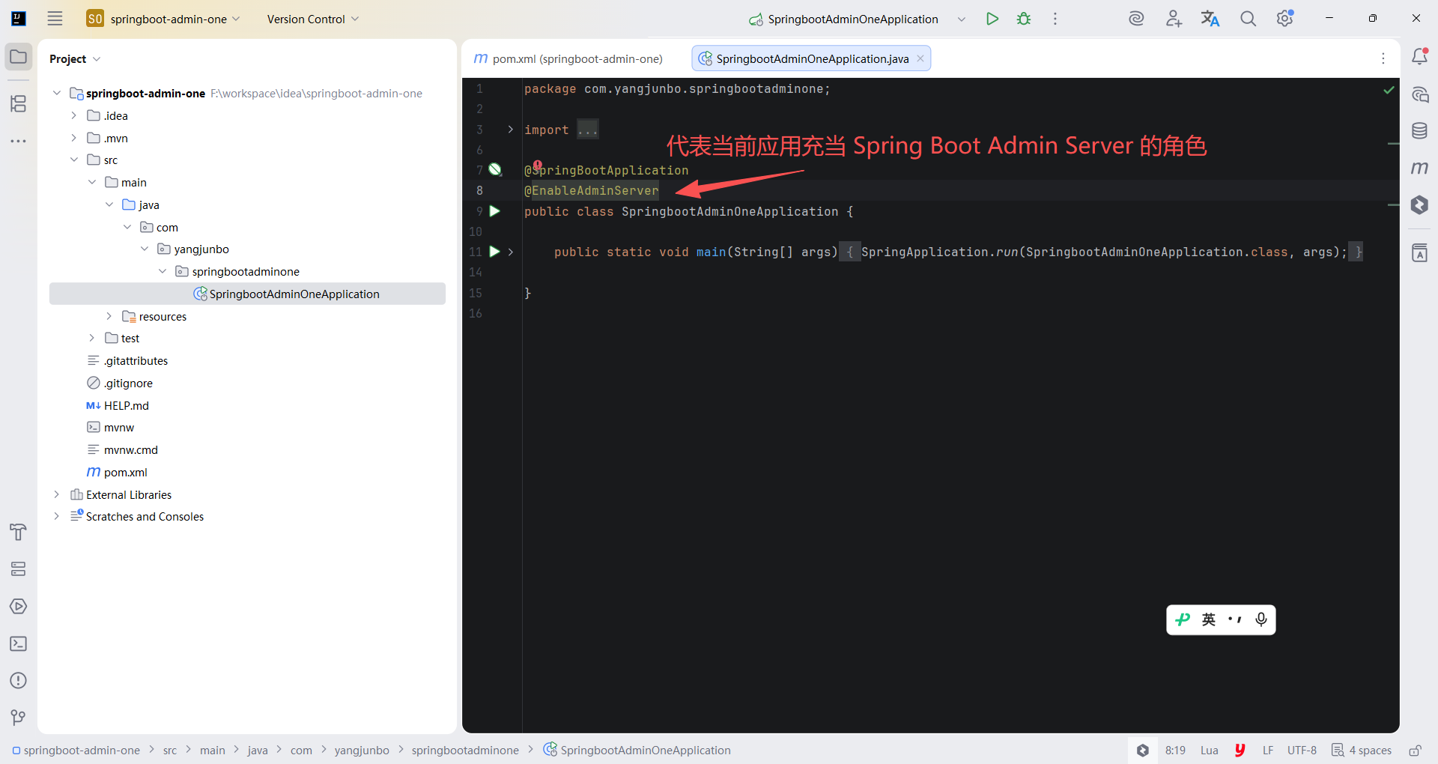Click the green inspection checkmark in the editor
This screenshot has height=764, width=1438.
click(1389, 90)
